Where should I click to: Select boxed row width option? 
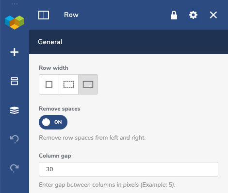[49, 84]
